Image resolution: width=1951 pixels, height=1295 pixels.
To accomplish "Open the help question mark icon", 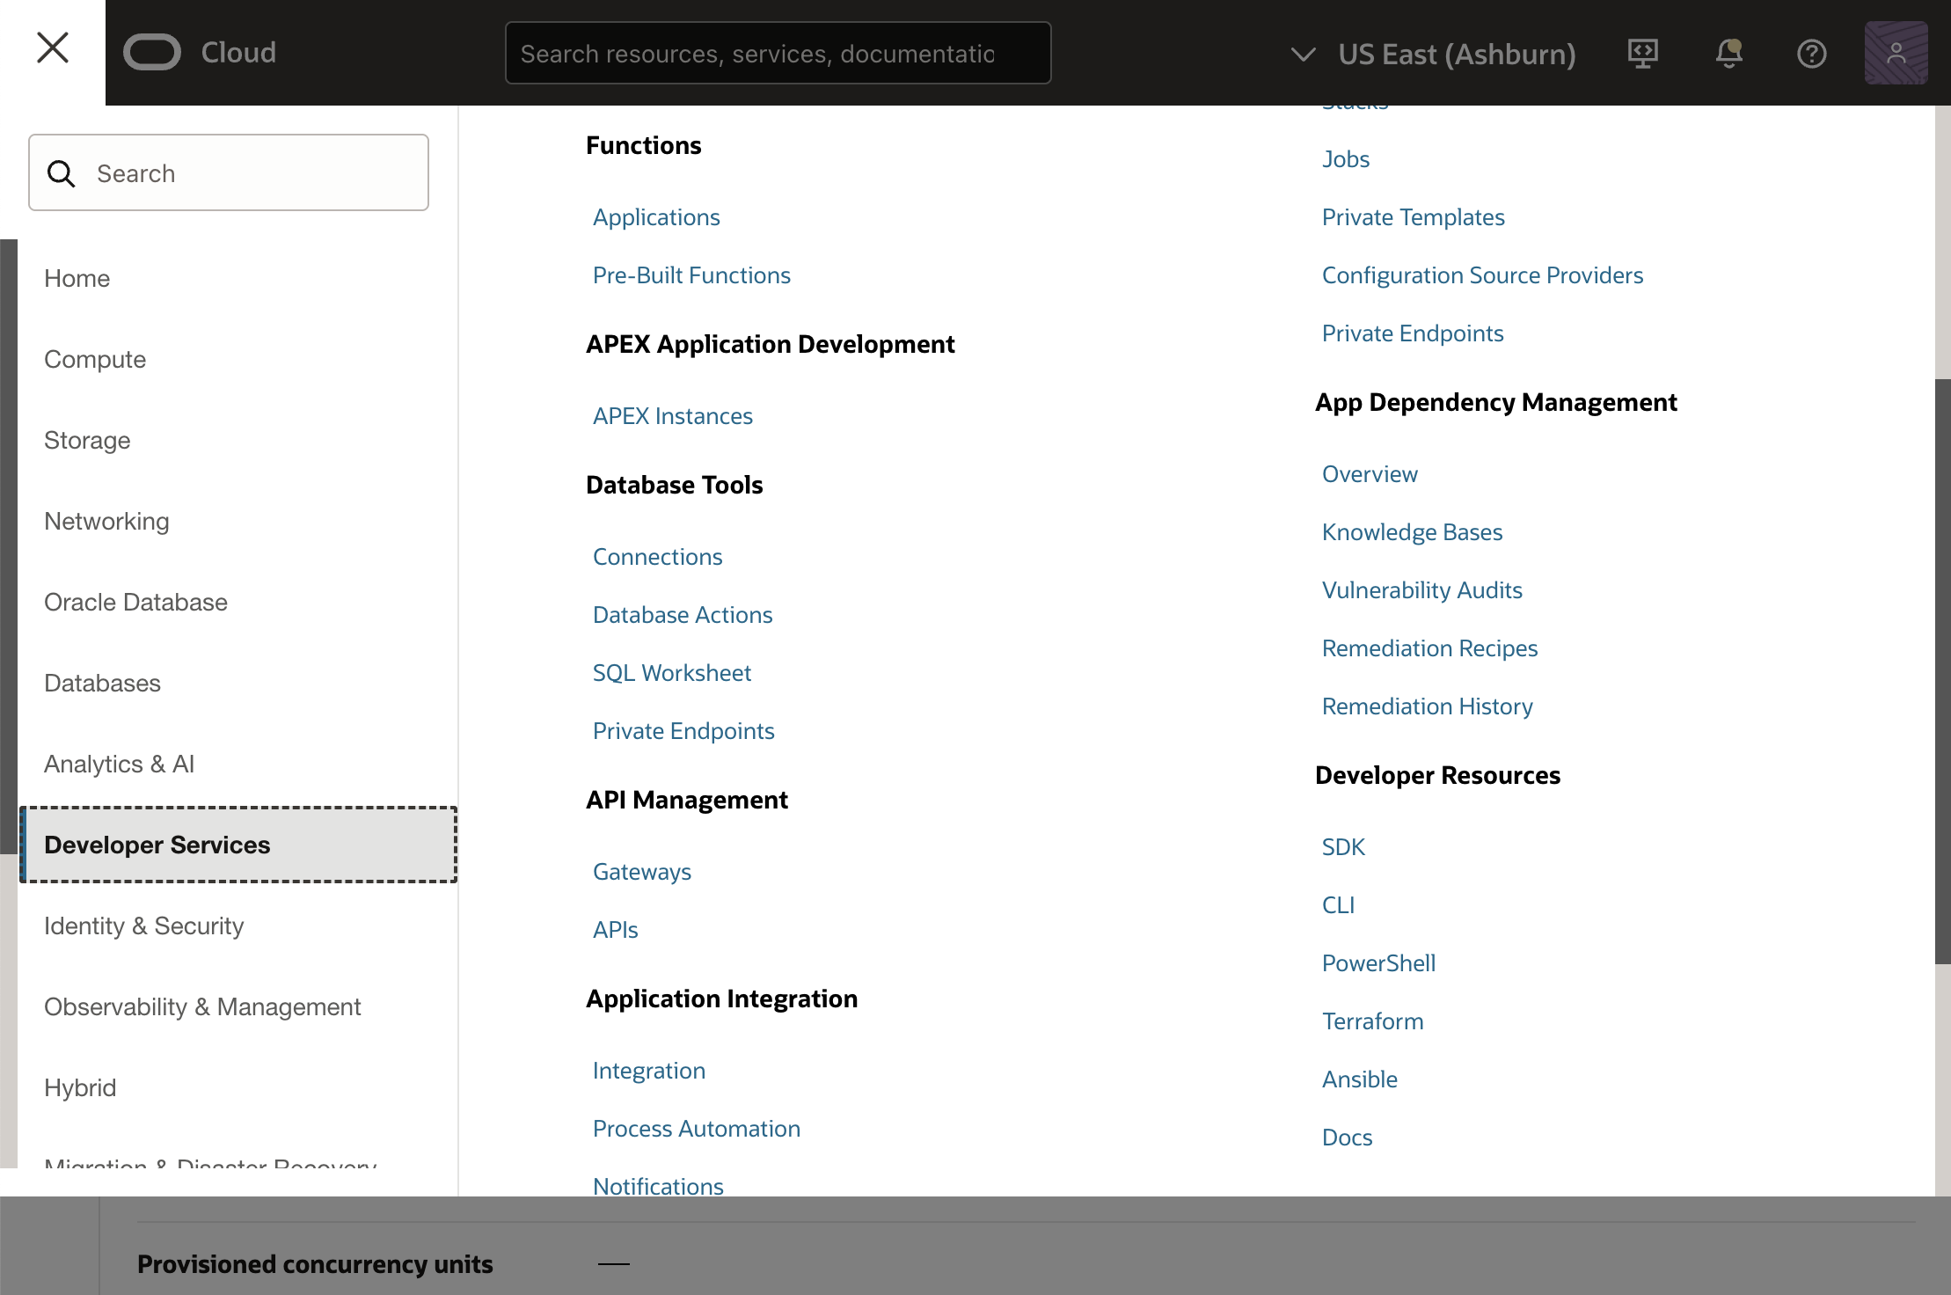I will (x=1811, y=54).
